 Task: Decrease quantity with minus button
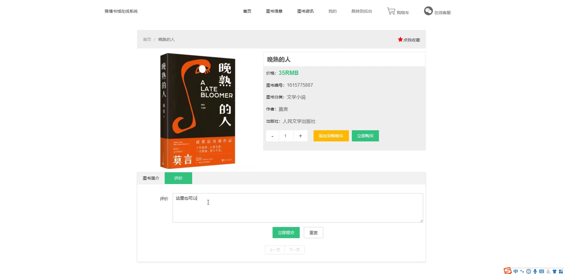pyautogui.click(x=273, y=136)
